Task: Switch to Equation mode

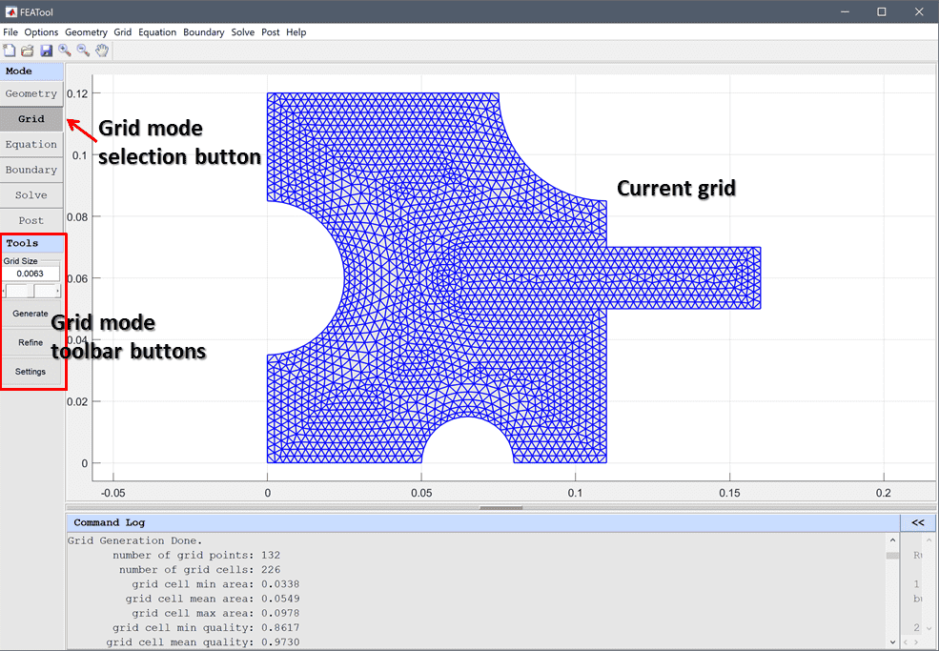Action: [x=31, y=145]
